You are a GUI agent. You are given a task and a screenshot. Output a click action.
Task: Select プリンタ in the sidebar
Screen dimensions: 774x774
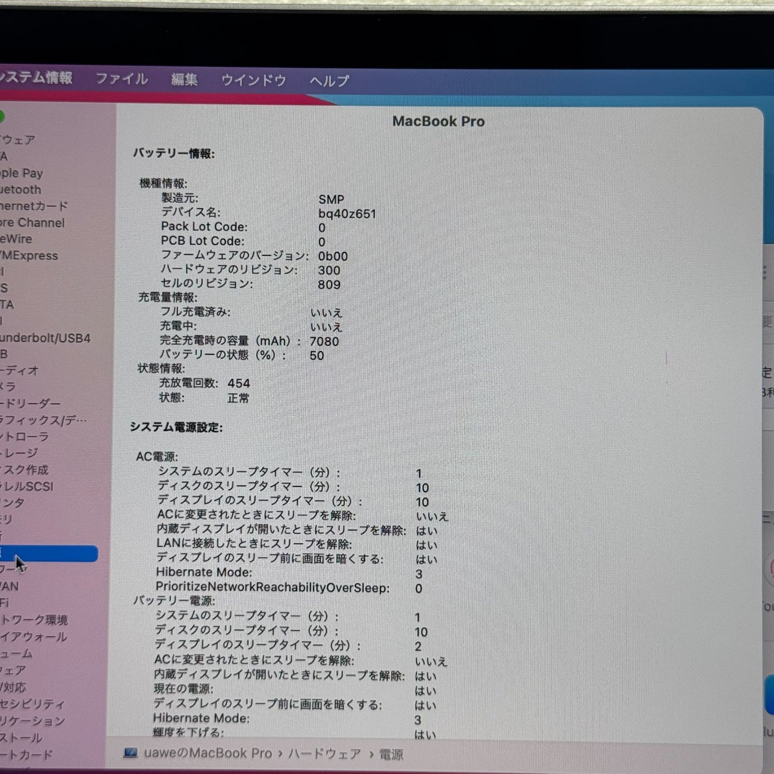click(12, 502)
